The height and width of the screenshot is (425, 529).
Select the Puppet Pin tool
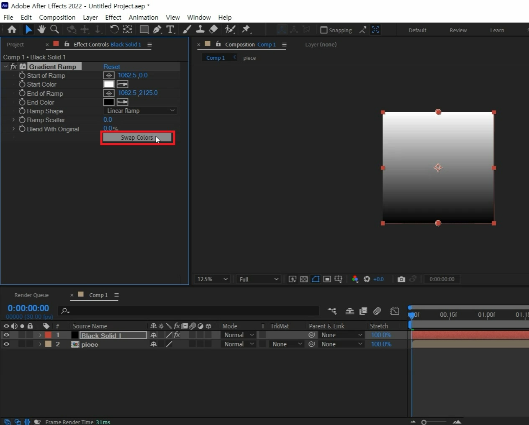pyautogui.click(x=246, y=29)
